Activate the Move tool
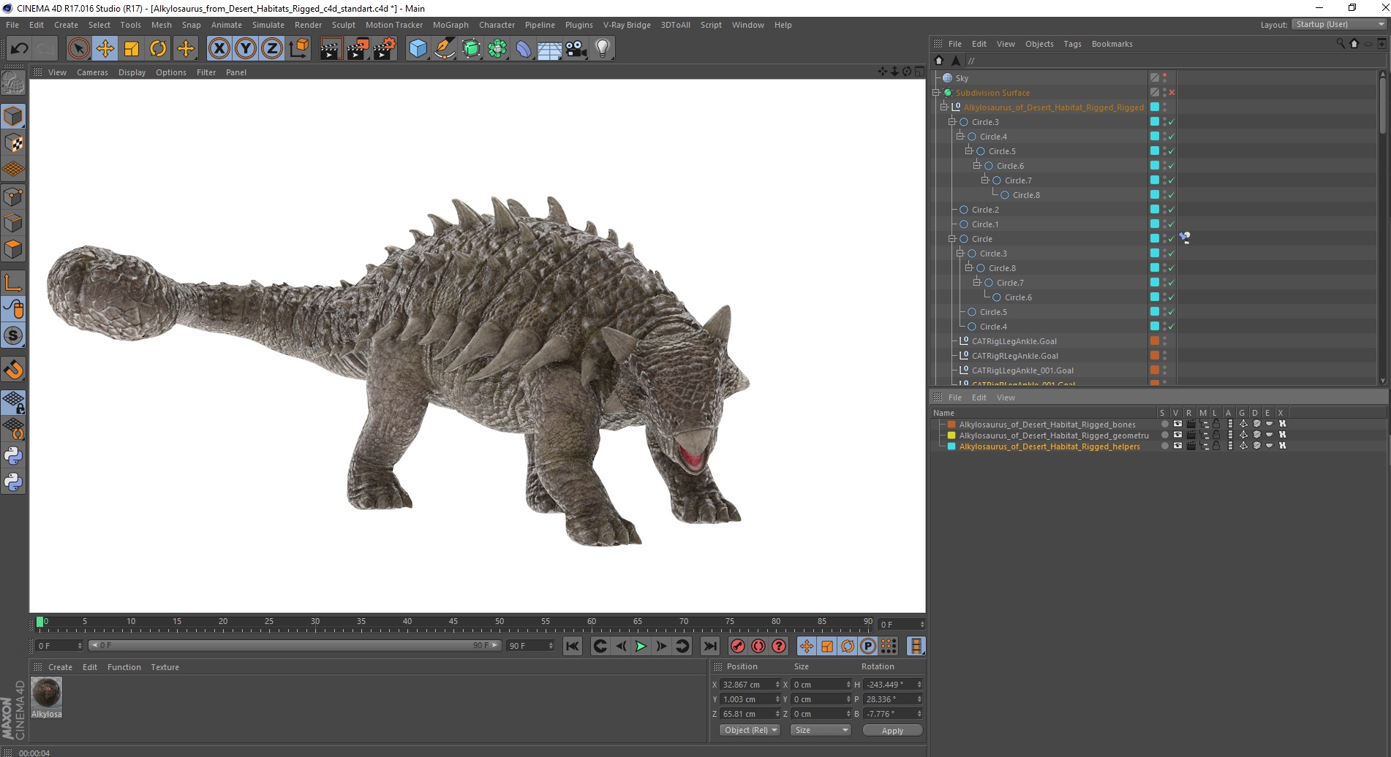 pyautogui.click(x=105, y=49)
